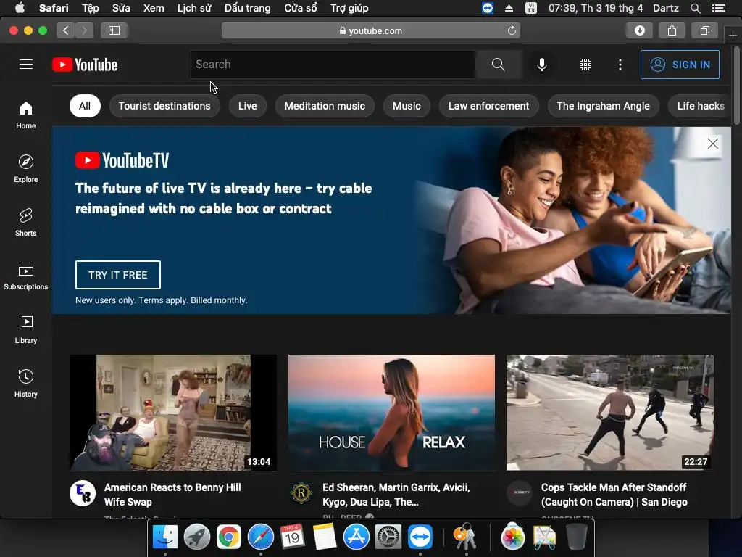This screenshot has width=742, height=557.
Task: Open the Sửa menu
Action: (x=121, y=8)
